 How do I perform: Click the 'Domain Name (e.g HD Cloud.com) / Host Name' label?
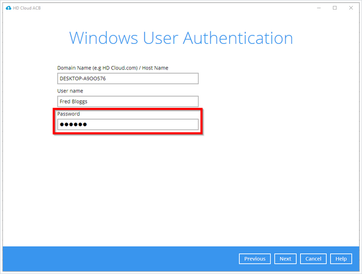[x=113, y=68]
